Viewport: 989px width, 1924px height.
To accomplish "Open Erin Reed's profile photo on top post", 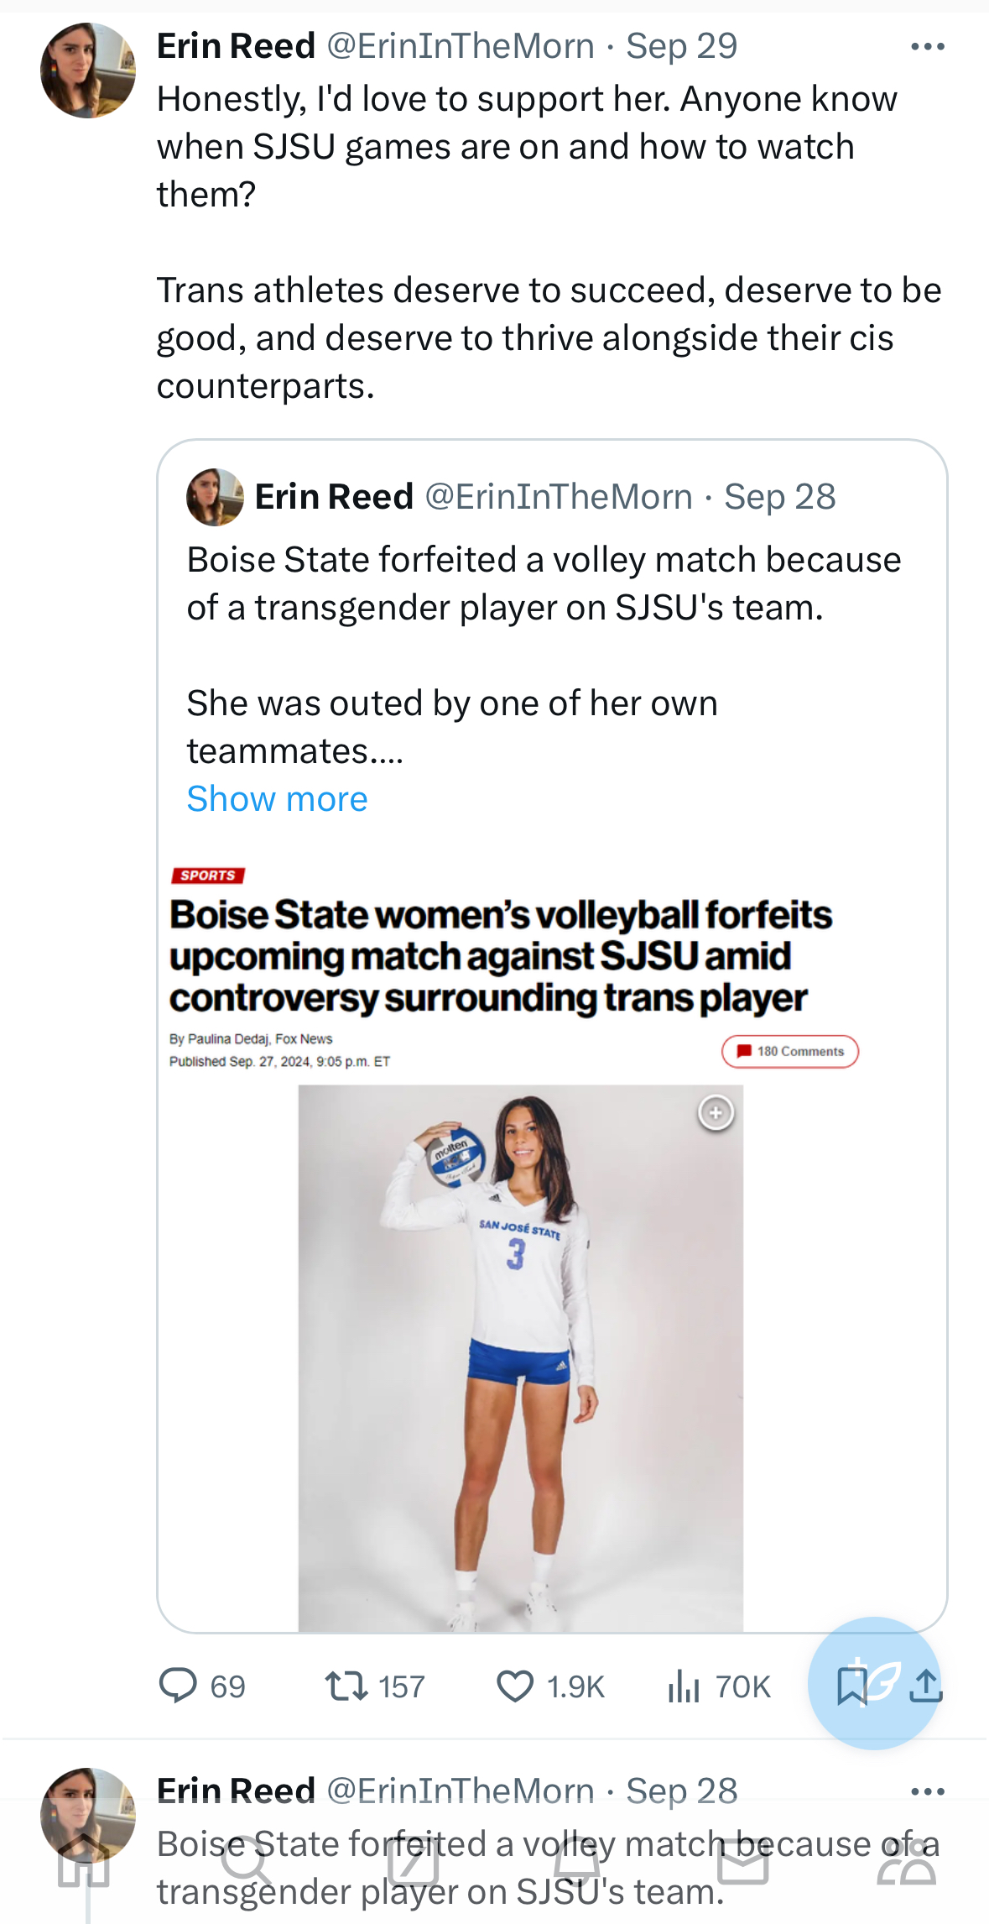I will [88, 71].
